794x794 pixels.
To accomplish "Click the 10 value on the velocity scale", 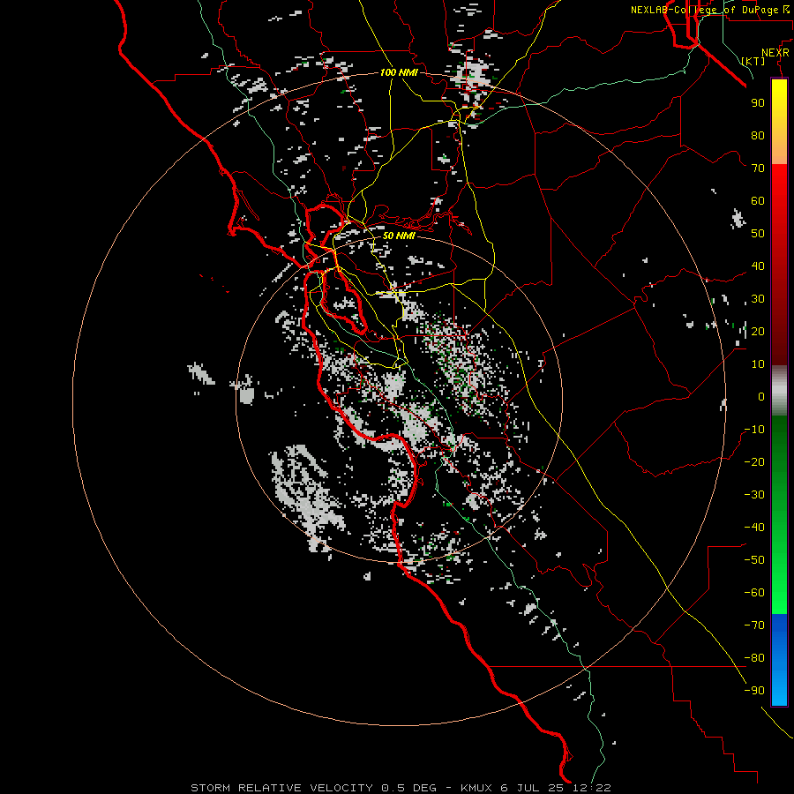I will [x=758, y=364].
